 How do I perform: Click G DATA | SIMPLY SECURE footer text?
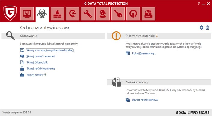pyautogui.click(x=192, y=113)
